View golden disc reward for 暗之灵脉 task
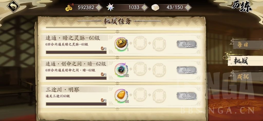The image size is (263, 121). click(121, 44)
